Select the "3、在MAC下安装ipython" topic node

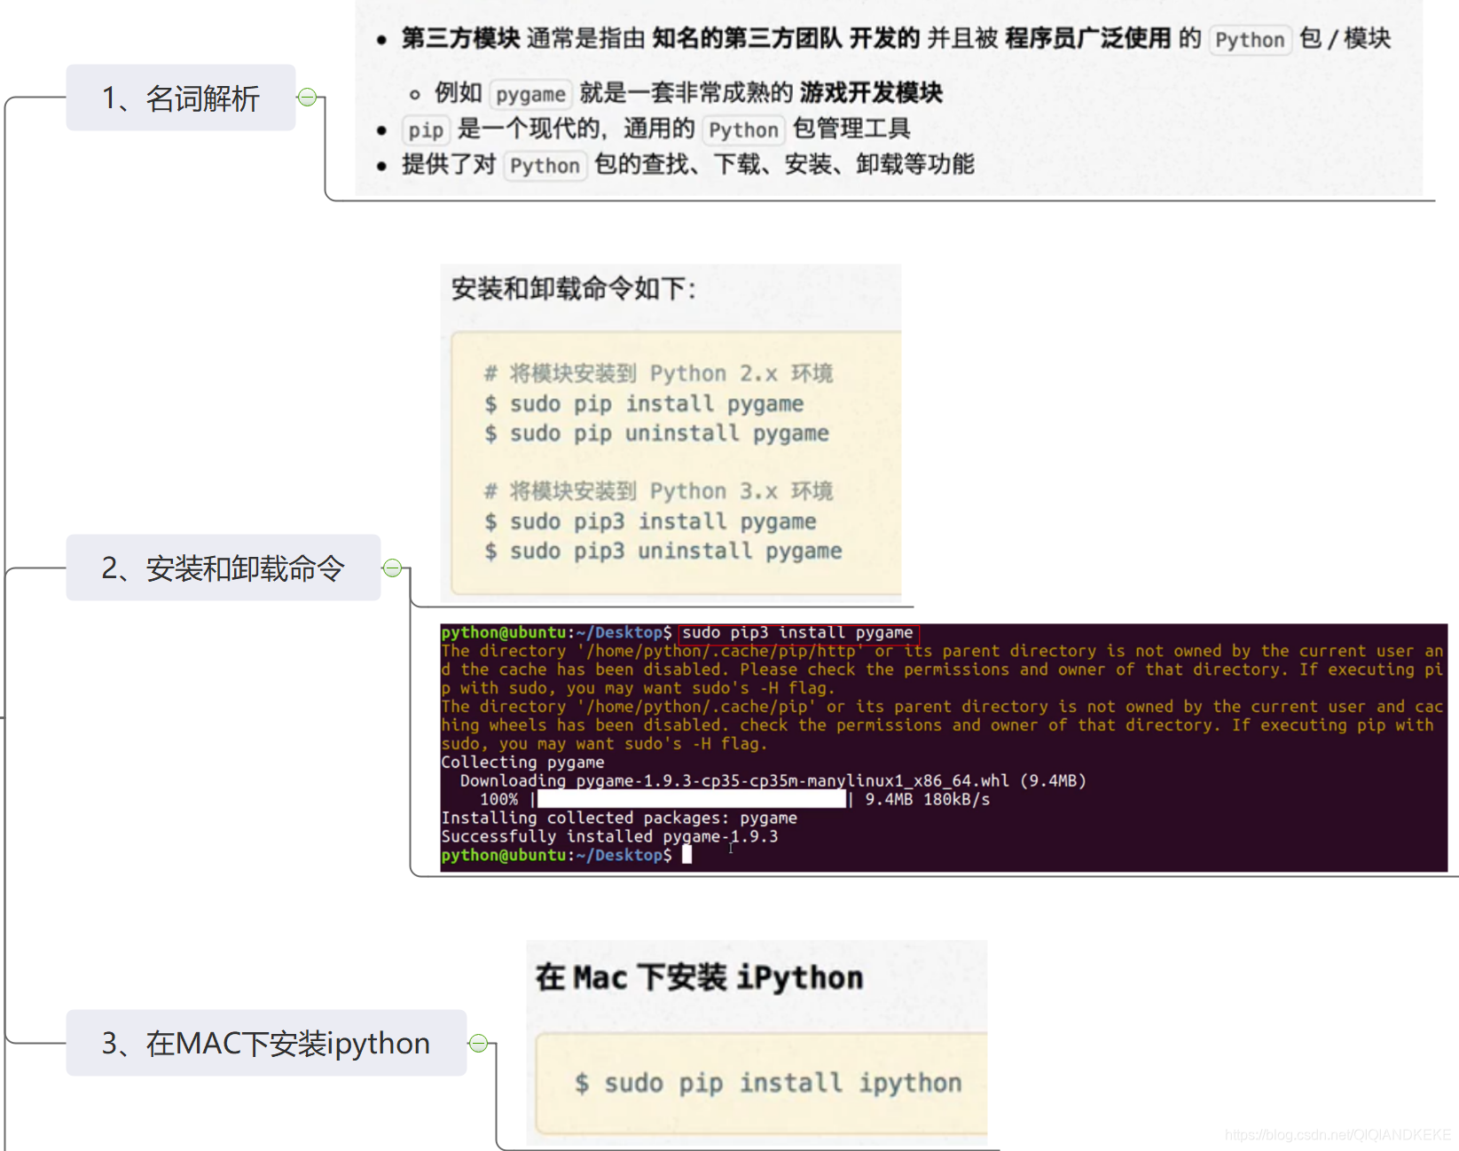pos(264,1044)
